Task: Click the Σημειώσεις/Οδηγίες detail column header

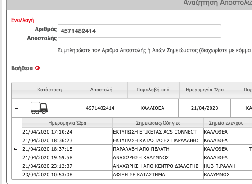Action: tap(158, 123)
